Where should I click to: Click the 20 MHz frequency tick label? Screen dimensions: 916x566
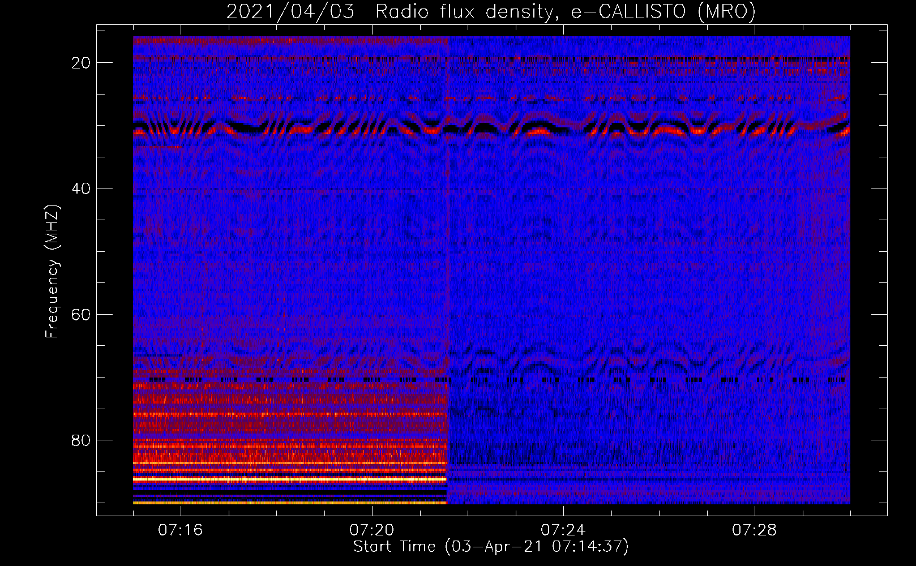82,63
